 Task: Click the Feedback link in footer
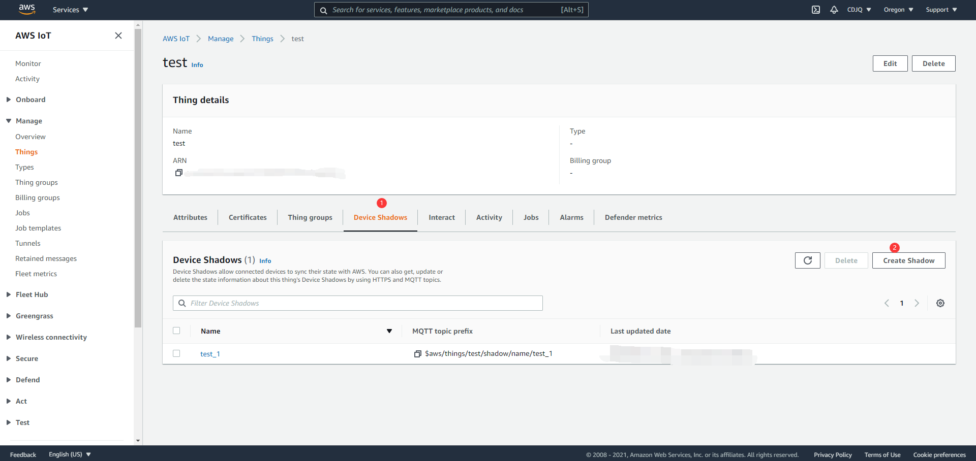(23, 455)
